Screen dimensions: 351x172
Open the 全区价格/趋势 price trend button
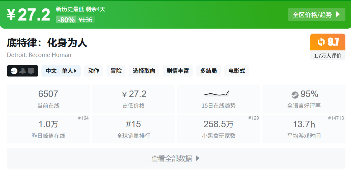316,15
